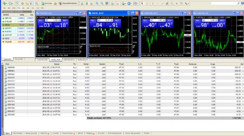
Task: Select the H1 timeframe button
Action: click(24, 8)
